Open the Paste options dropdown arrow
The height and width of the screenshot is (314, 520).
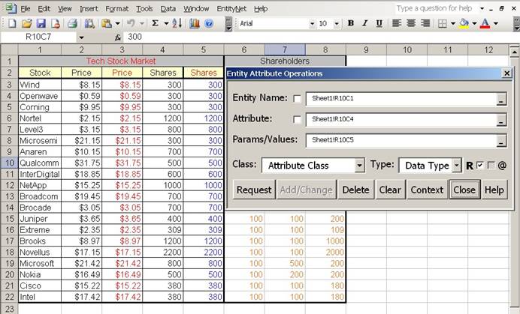pos(117,23)
